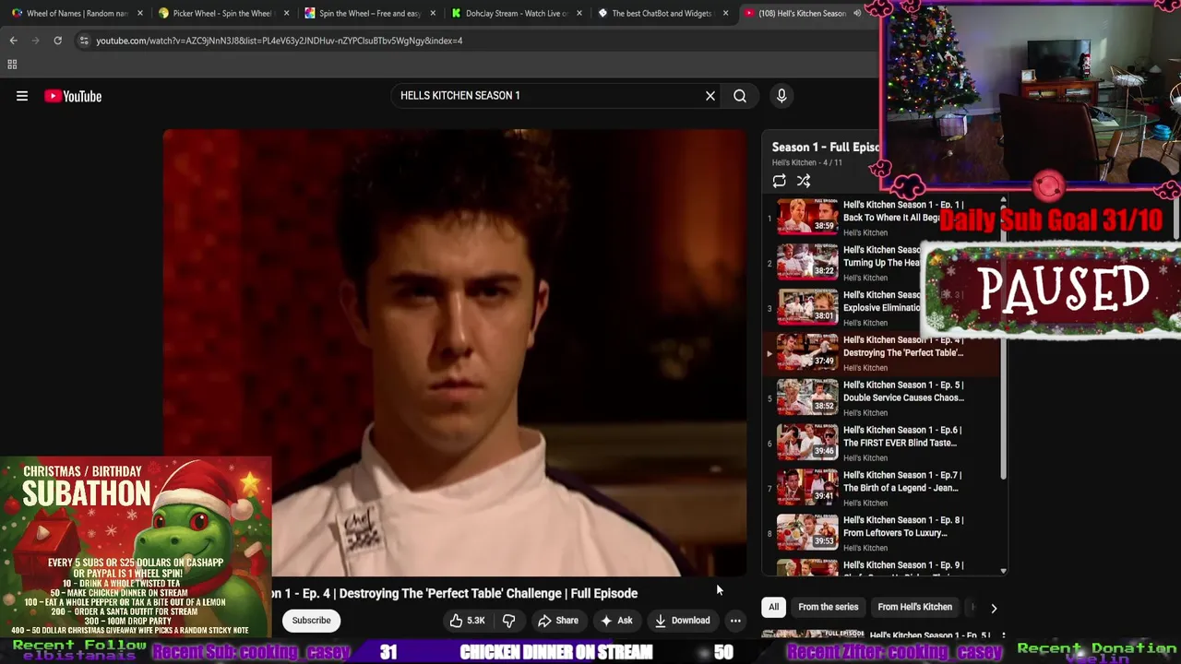The width and height of the screenshot is (1181, 664).
Task: Dislike the video with thumbs down
Action: (508, 621)
